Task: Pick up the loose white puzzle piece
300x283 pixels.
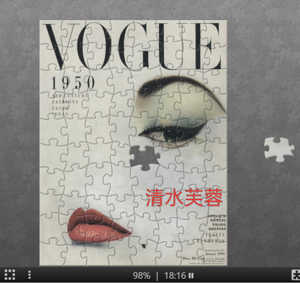Action: (x=279, y=150)
